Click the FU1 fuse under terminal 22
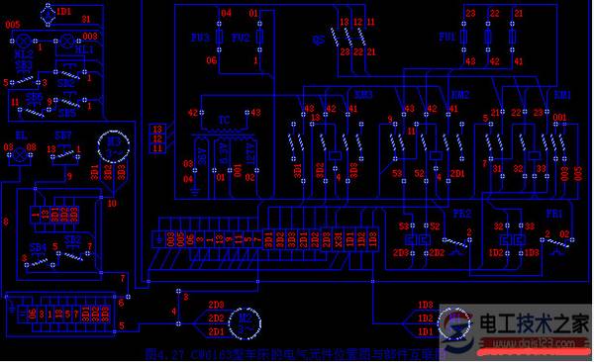Screen dimensions: 594x362 (488, 38)
